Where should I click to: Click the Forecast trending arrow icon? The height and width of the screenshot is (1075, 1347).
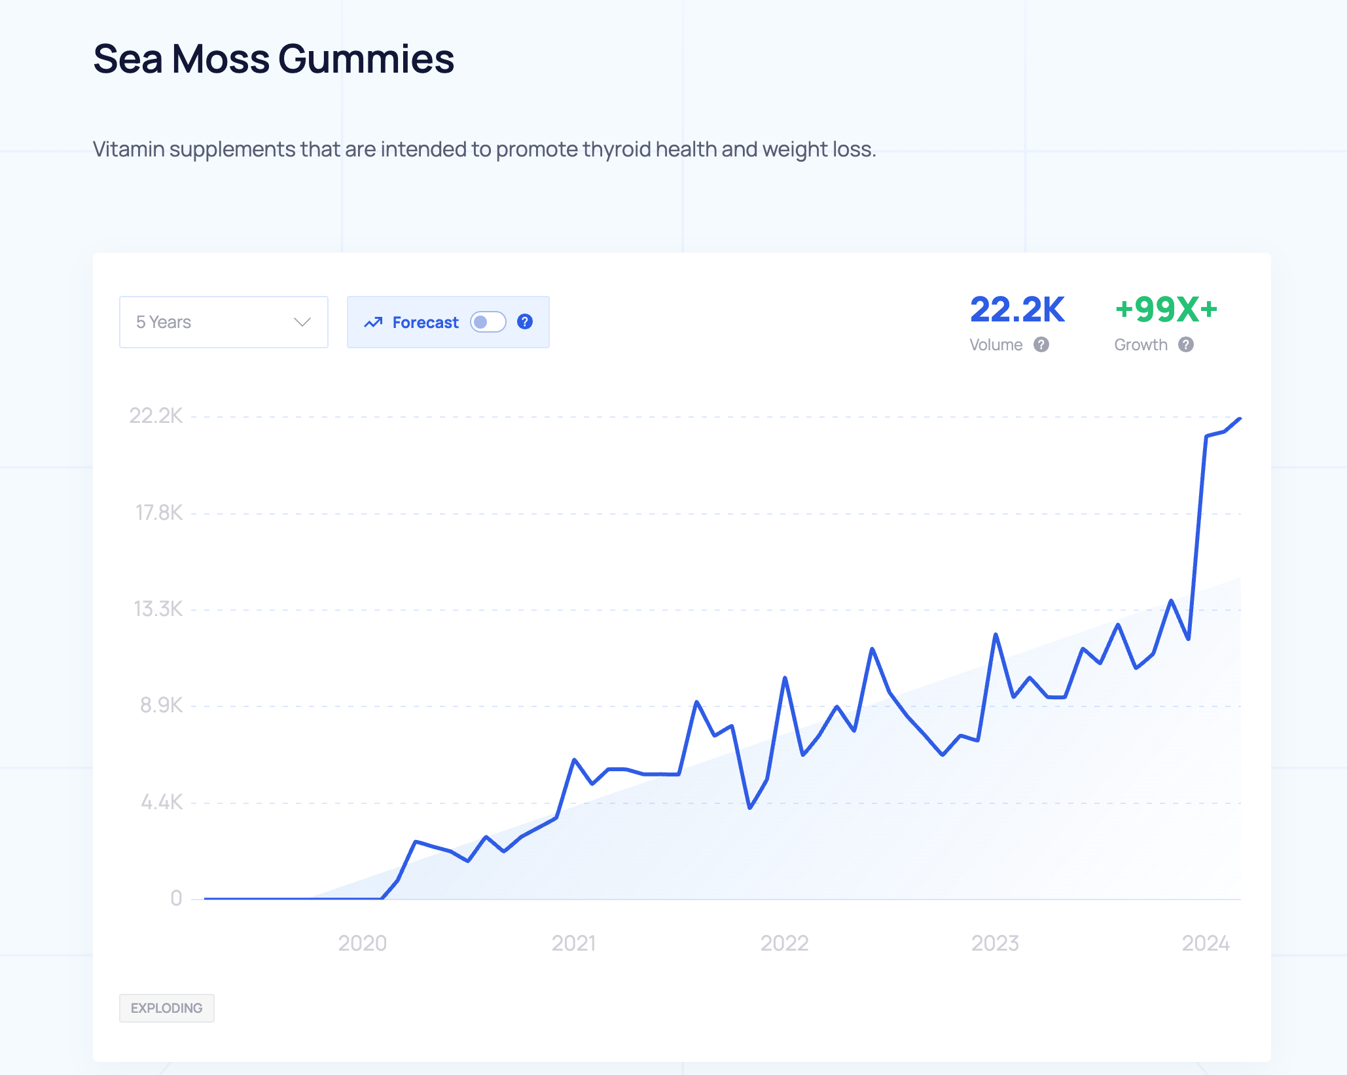(x=373, y=322)
